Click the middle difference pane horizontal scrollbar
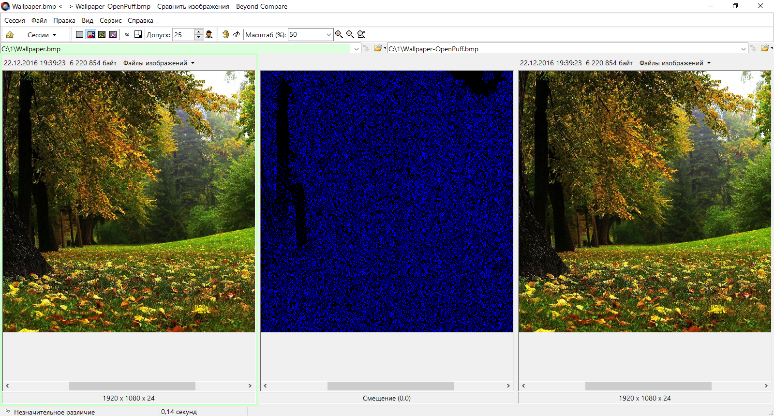The image size is (774, 416). (x=390, y=386)
